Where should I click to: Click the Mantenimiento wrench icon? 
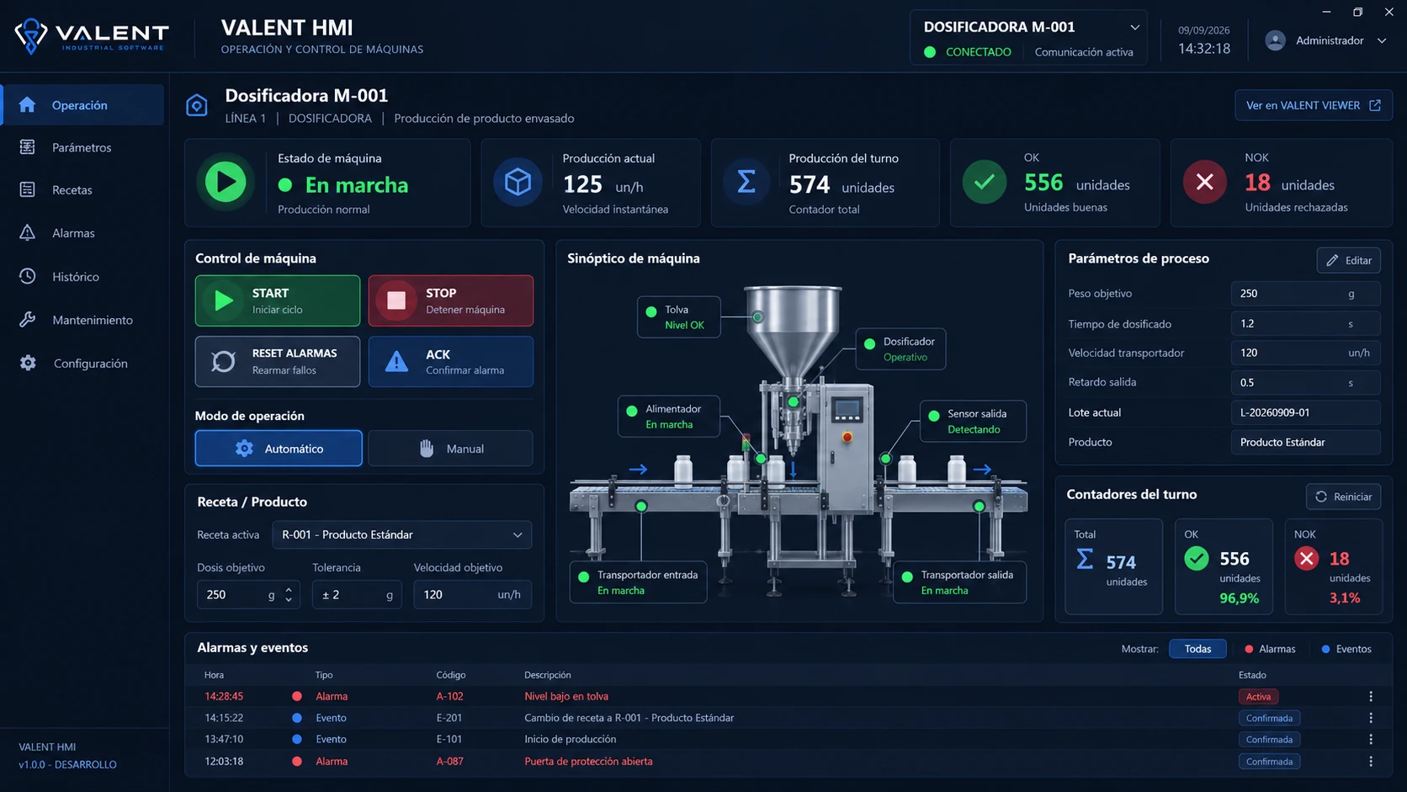(x=27, y=320)
